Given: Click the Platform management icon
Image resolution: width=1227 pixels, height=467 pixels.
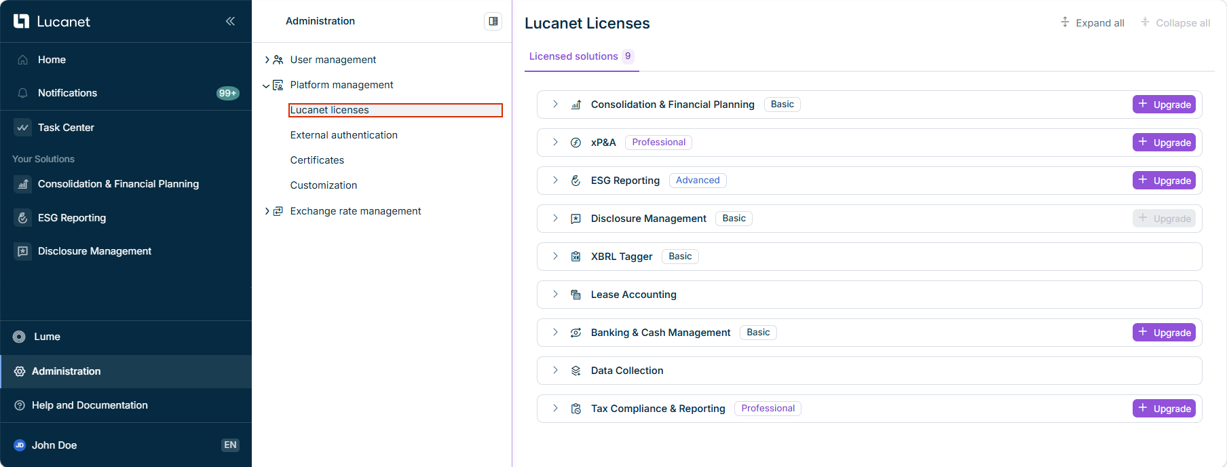Looking at the screenshot, I should point(278,85).
